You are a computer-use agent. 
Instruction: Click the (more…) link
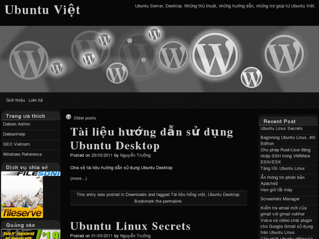[x=79, y=178]
